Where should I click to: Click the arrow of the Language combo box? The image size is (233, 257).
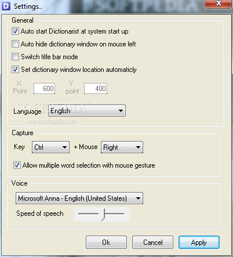pyautogui.click(x=121, y=111)
